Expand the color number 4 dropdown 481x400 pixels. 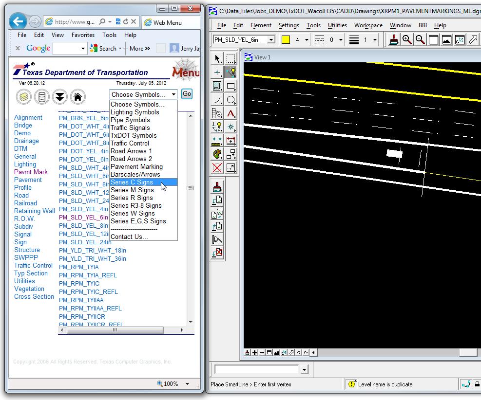[307, 40]
